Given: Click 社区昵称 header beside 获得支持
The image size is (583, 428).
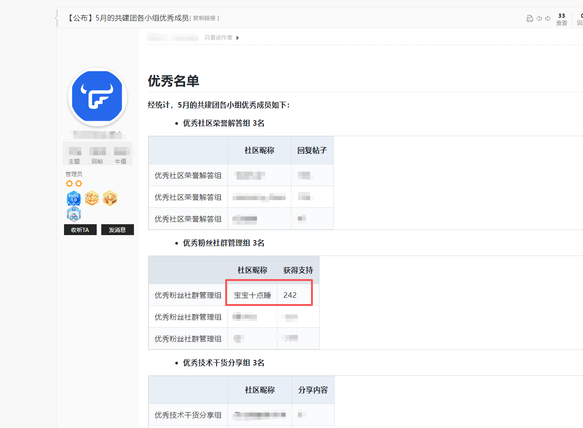Looking at the screenshot, I should click(252, 270).
